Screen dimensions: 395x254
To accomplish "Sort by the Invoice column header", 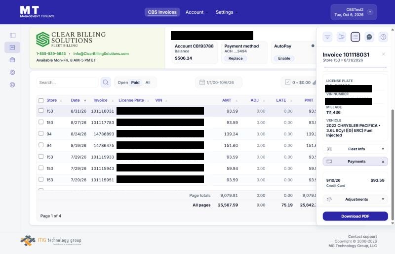I will [103, 100].
